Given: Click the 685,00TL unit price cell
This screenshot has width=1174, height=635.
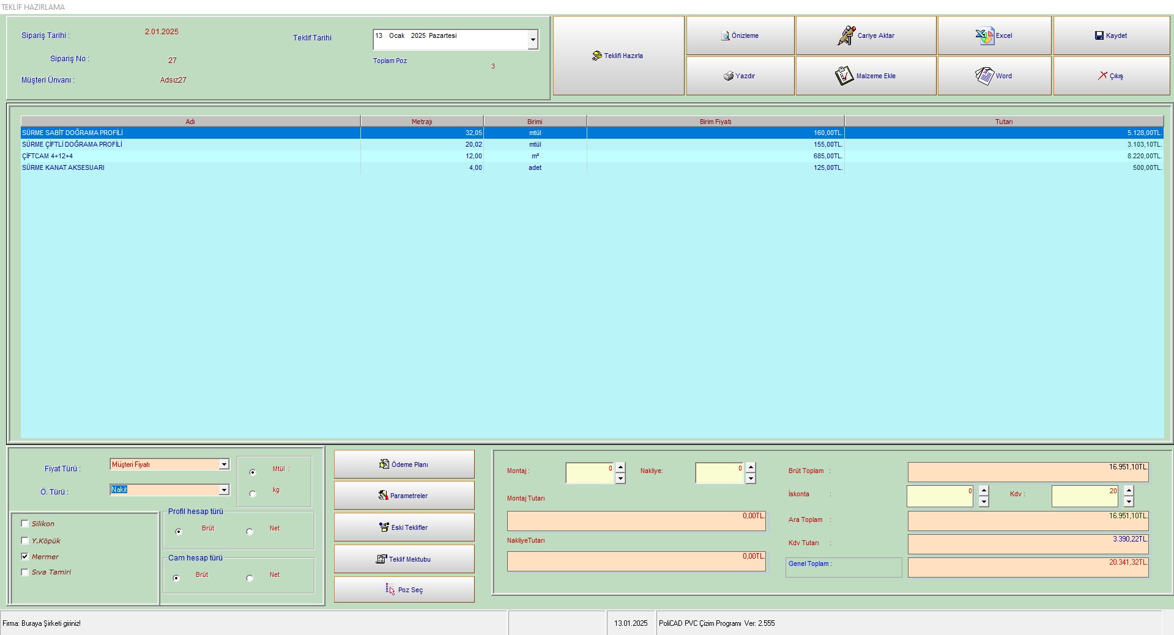Looking at the screenshot, I should (x=715, y=156).
